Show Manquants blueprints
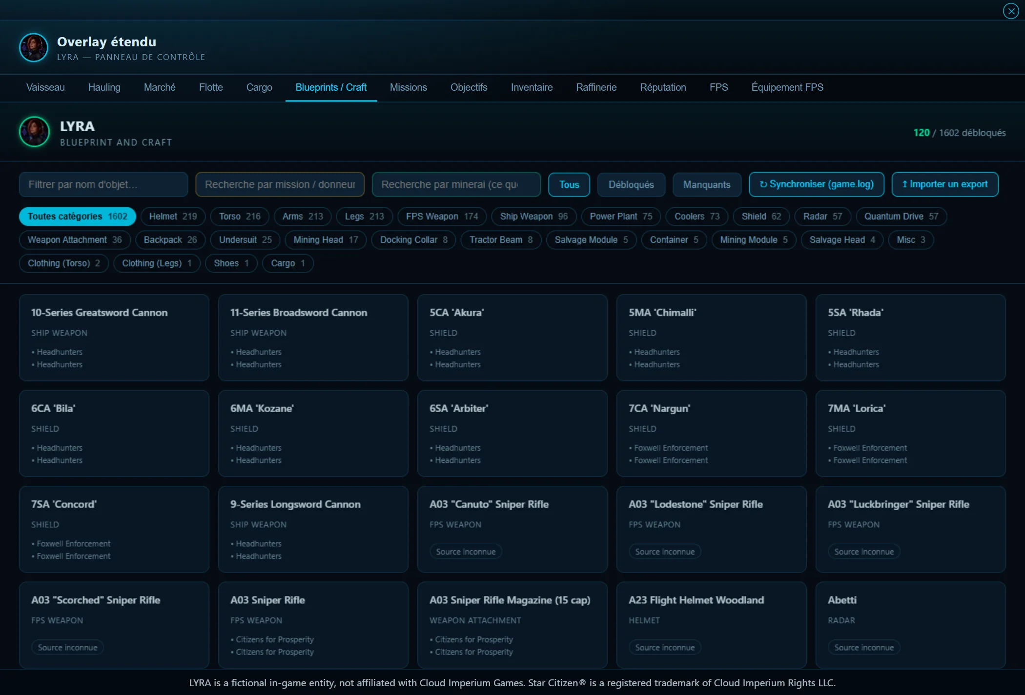This screenshot has height=695, width=1025. (x=707, y=185)
